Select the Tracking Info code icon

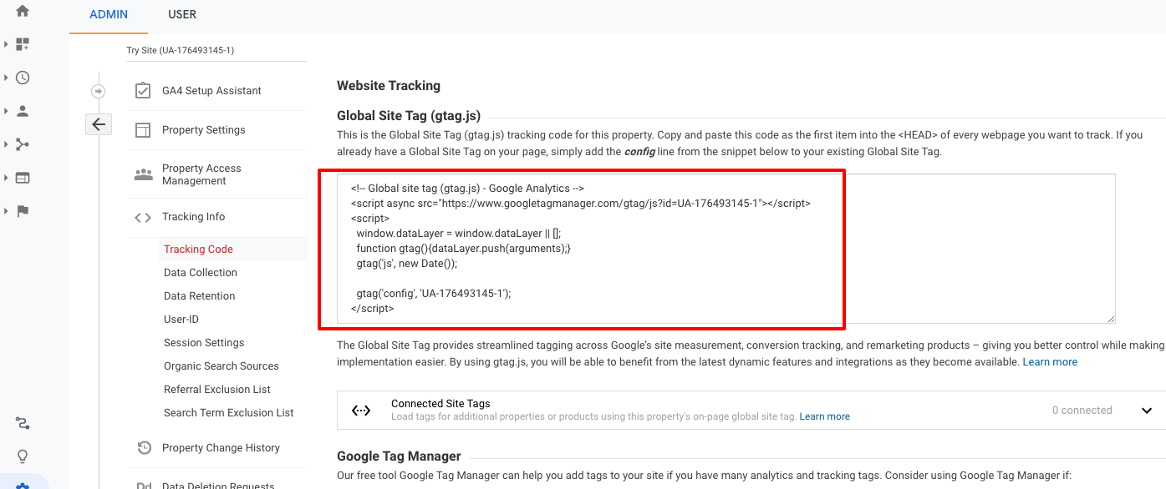click(x=142, y=216)
